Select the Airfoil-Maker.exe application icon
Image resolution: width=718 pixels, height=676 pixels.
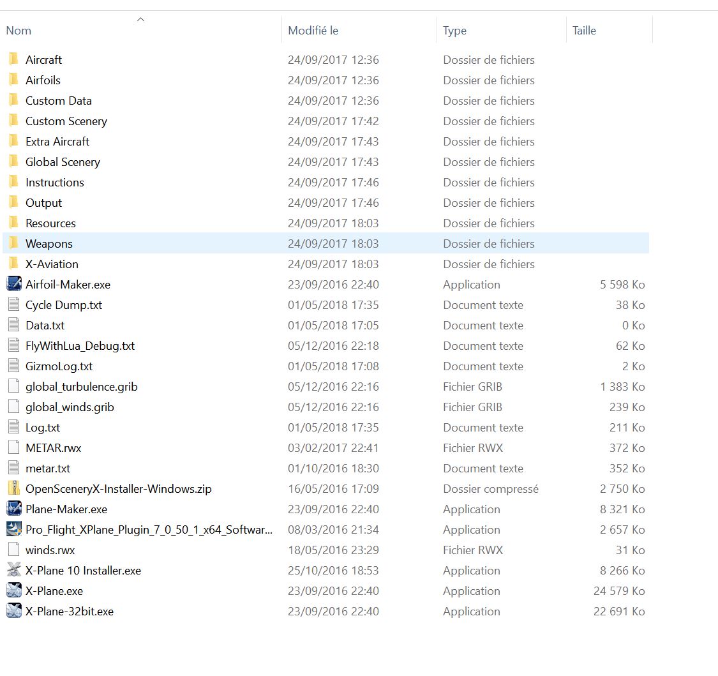tap(14, 284)
